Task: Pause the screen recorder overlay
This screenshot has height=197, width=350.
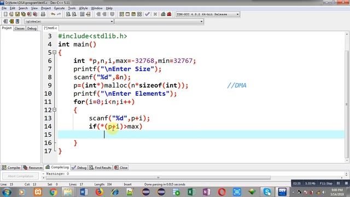Action: [338, 183]
